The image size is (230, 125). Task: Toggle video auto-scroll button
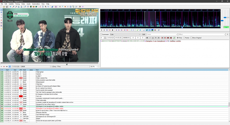10,67
